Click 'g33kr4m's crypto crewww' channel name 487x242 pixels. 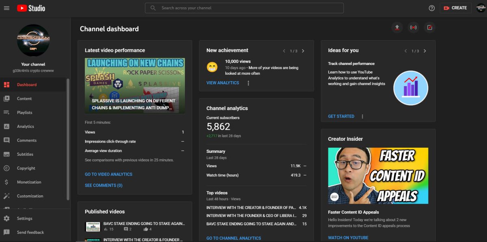click(33, 70)
